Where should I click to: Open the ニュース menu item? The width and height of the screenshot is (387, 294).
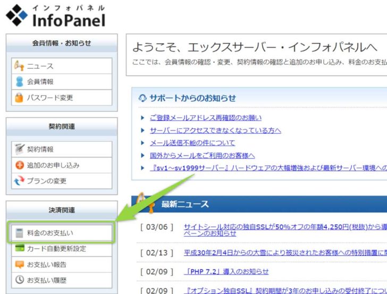coord(40,66)
